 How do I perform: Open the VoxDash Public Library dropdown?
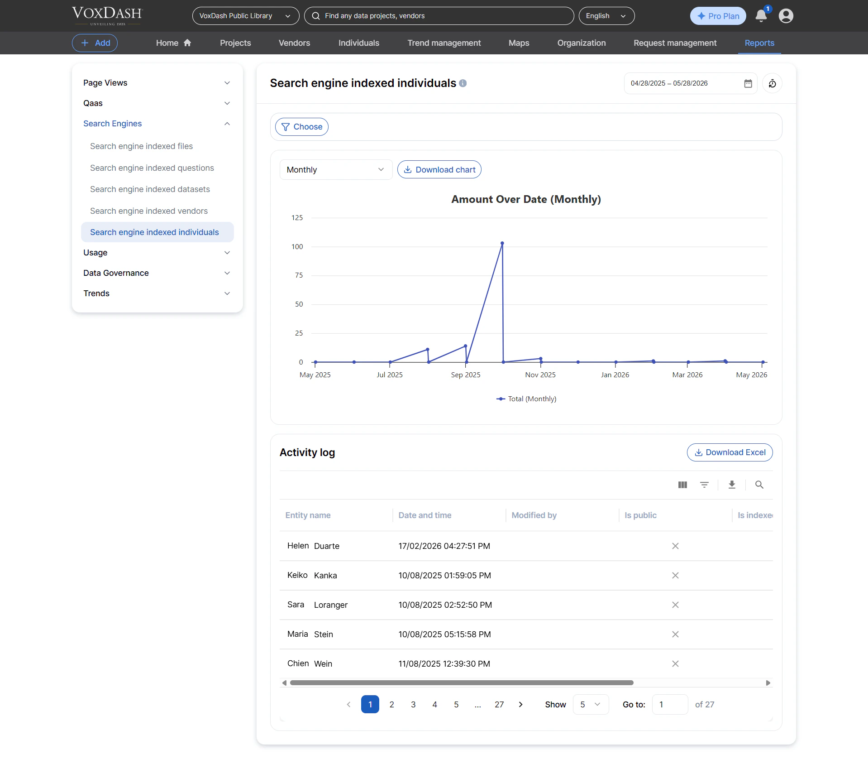pos(246,16)
